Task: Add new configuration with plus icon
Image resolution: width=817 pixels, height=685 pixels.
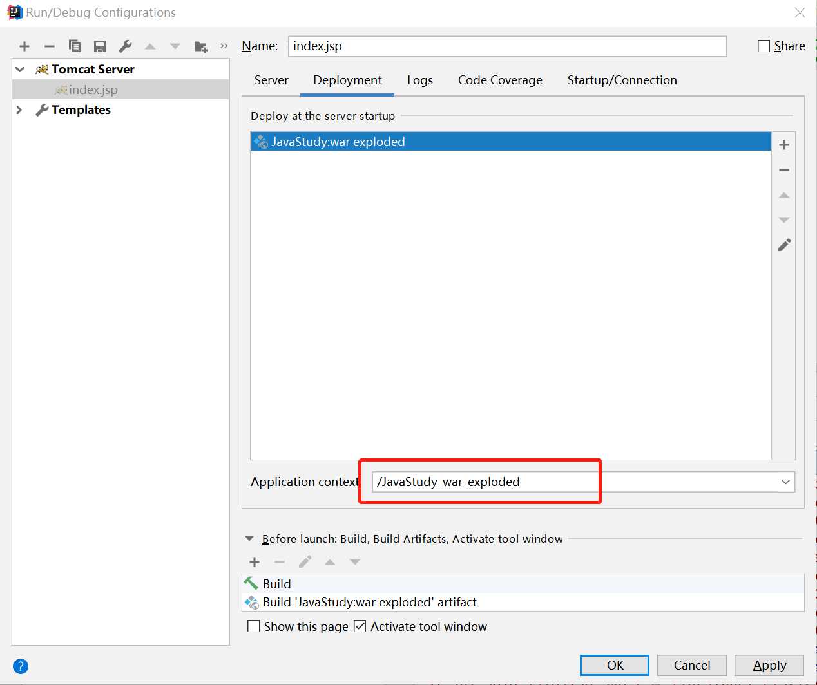Action: pos(24,46)
